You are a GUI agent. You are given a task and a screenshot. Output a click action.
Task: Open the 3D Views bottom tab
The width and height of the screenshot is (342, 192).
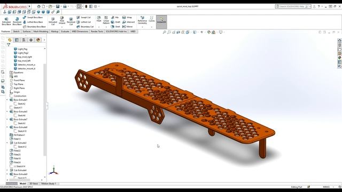tap(34, 183)
